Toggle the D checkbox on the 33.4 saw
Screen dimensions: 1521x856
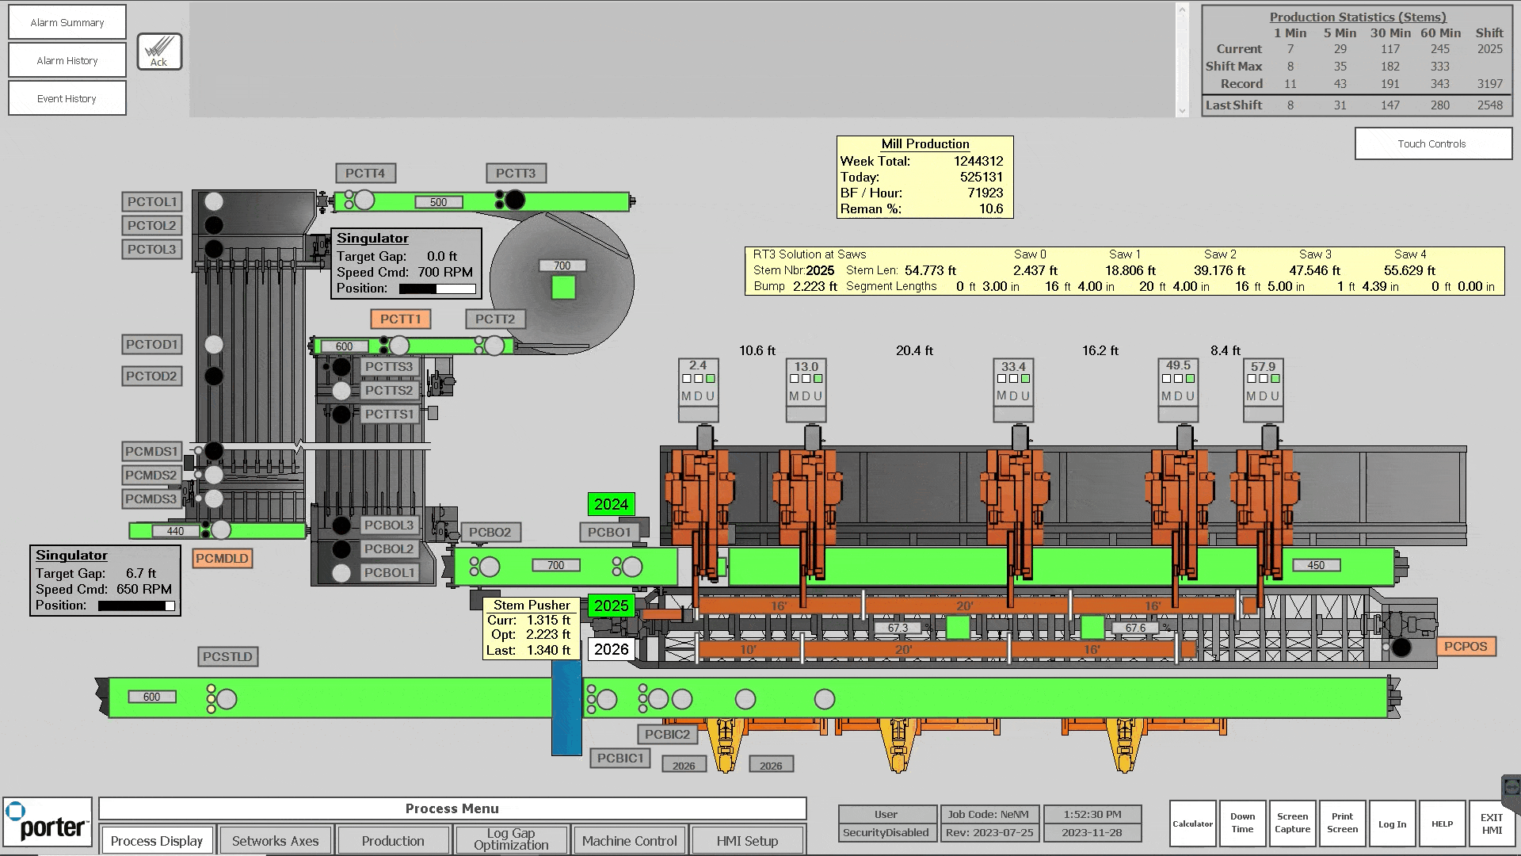(x=1013, y=379)
